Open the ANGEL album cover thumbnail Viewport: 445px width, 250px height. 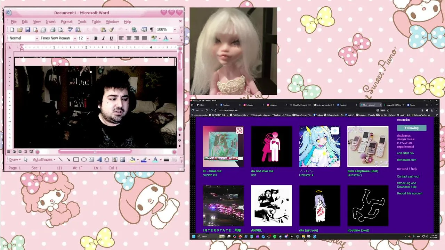pos(272,206)
